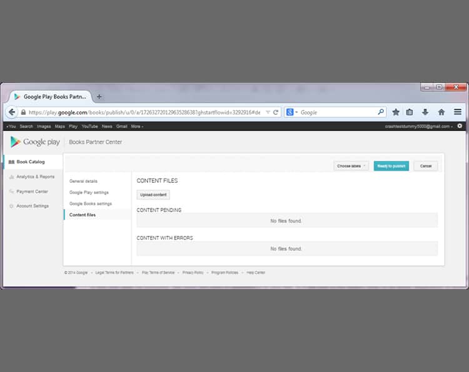This screenshot has height=372, width=469.
Task: Select General details section
Action: click(83, 181)
